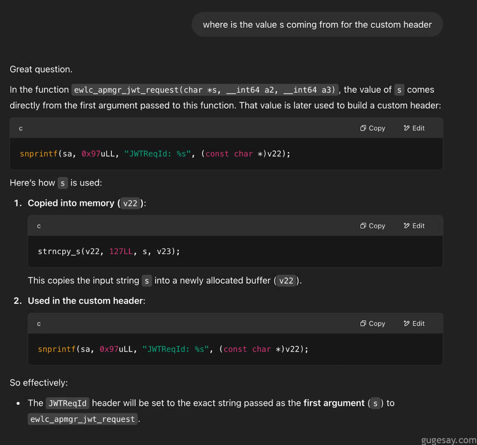Viewport: 477px width, 445px height.
Task: Copy the strncpy_s code snippet
Action: click(x=372, y=226)
